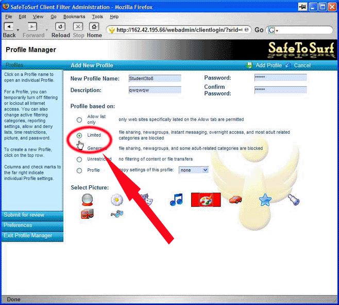Choose the Profile copy-settings radio button
The width and height of the screenshot is (339, 305).
79,170
